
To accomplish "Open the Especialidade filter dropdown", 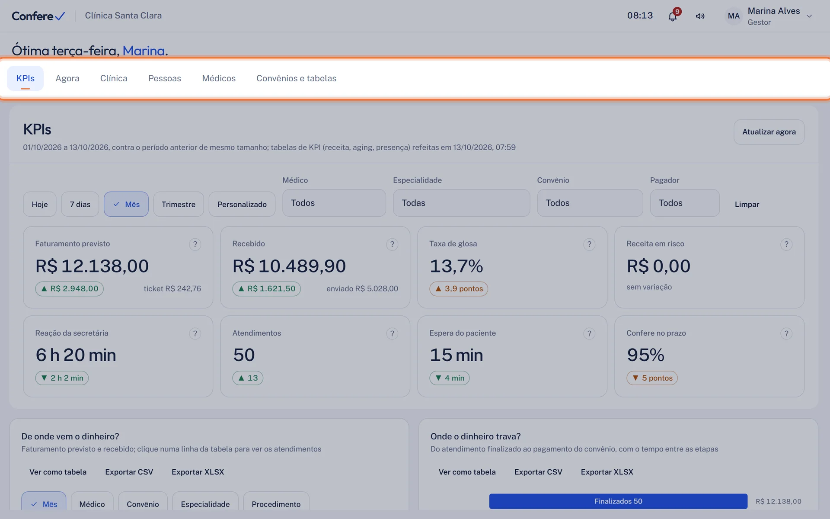I will pos(461,203).
